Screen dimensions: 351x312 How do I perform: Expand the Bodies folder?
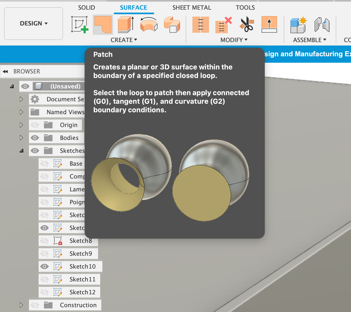pos(21,138)
